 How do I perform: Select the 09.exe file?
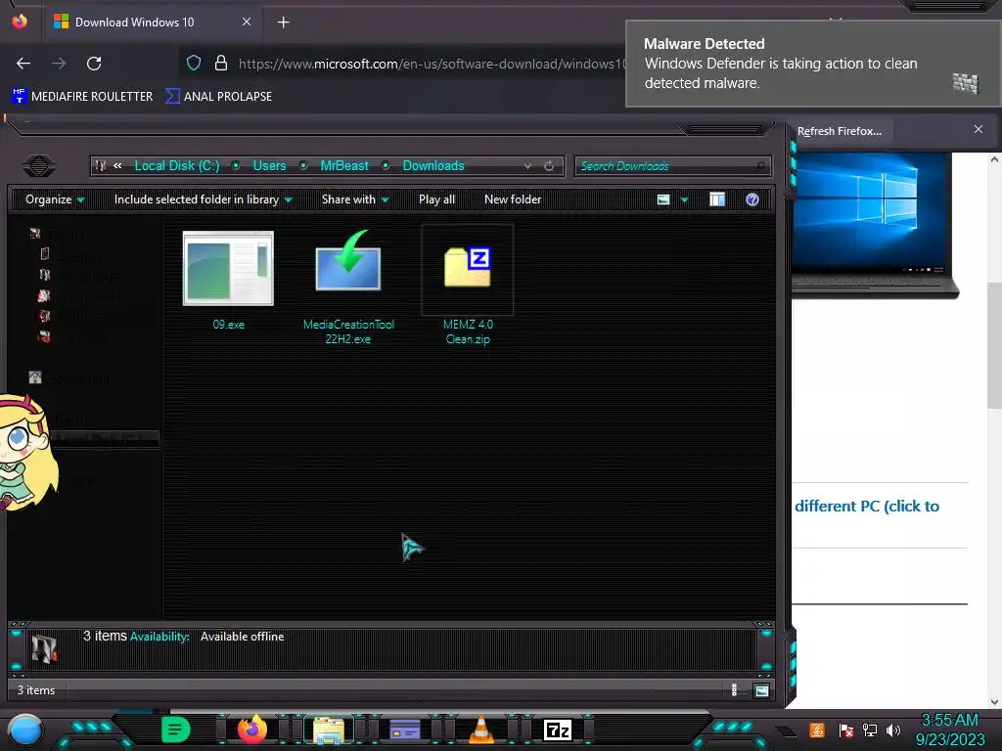pyautogui.click(x=228, y=281)
